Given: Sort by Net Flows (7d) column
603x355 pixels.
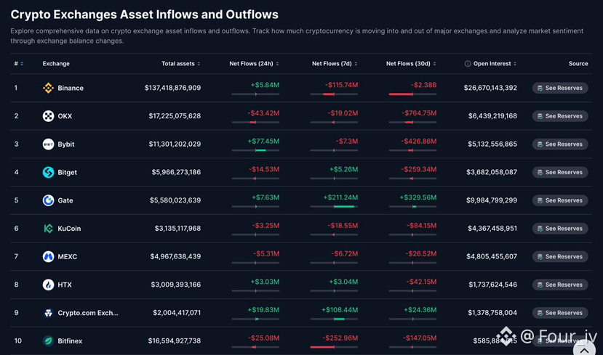Looking at the screenshot, I should pos(356,64).
